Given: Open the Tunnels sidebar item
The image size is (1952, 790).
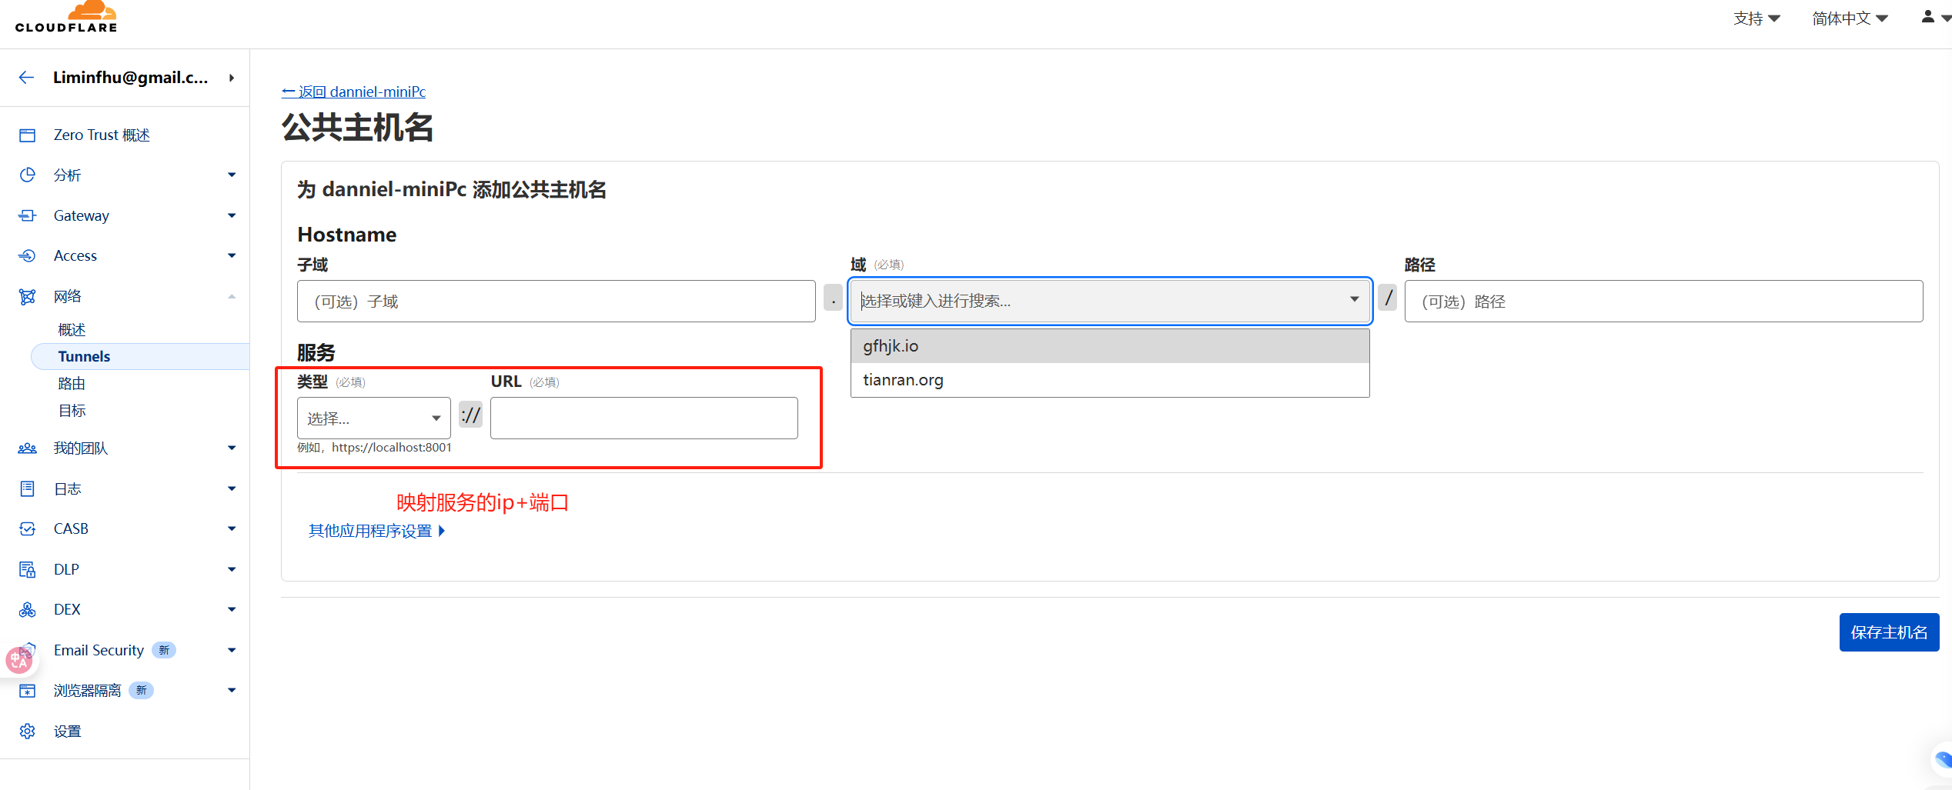Looking at the screenshot, I should coord(140,356).
